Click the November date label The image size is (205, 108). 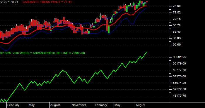(79, 105)
